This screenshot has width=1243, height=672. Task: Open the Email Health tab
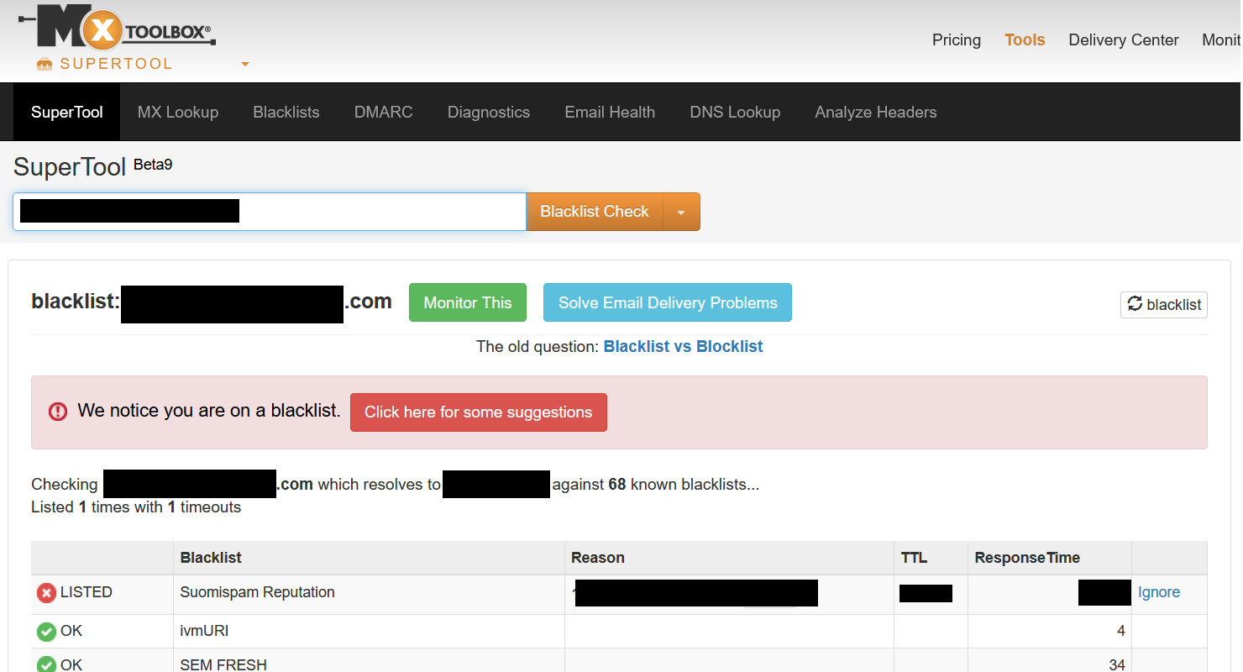tap(610, 112)
